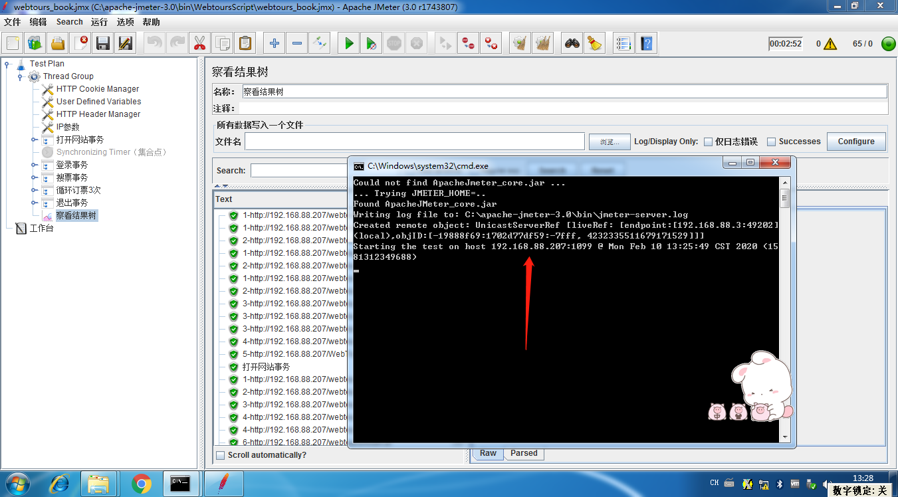Click the Stop sign toolbar icon
This screenshot has width=898, height=497.
click(394, 44)
